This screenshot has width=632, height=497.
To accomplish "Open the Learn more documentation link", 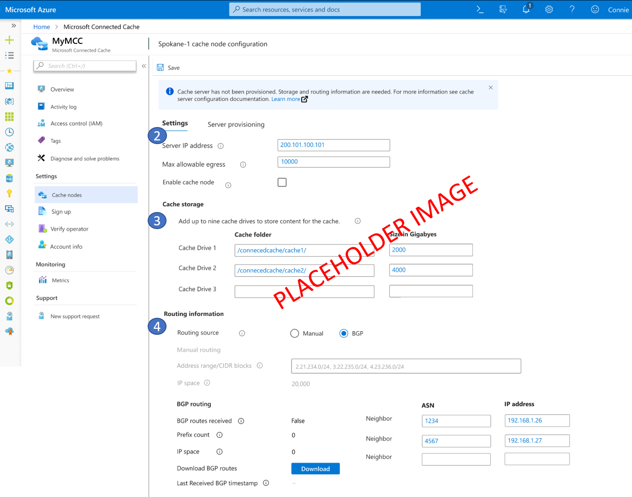I will [286, 99].
